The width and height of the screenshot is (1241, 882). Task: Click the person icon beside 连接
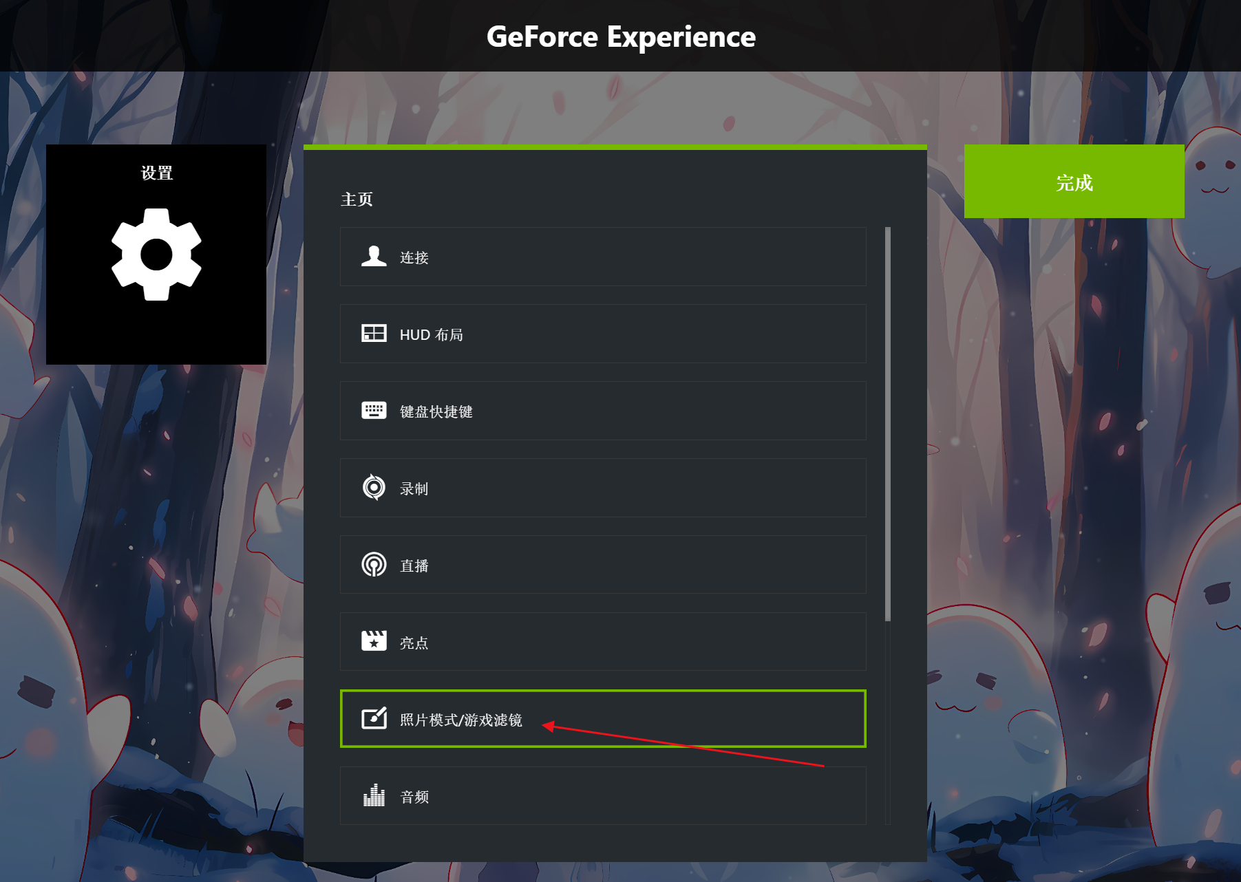(x=374, y=257)
